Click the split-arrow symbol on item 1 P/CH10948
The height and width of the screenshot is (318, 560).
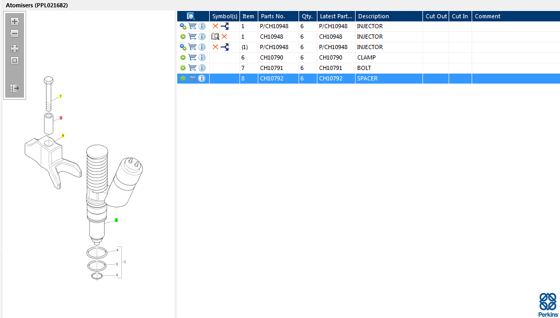pyautogui.click(x=225, y=27)
